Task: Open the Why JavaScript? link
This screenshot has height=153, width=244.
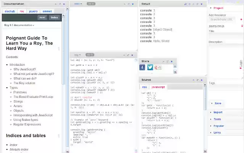Action: (25, 69)
